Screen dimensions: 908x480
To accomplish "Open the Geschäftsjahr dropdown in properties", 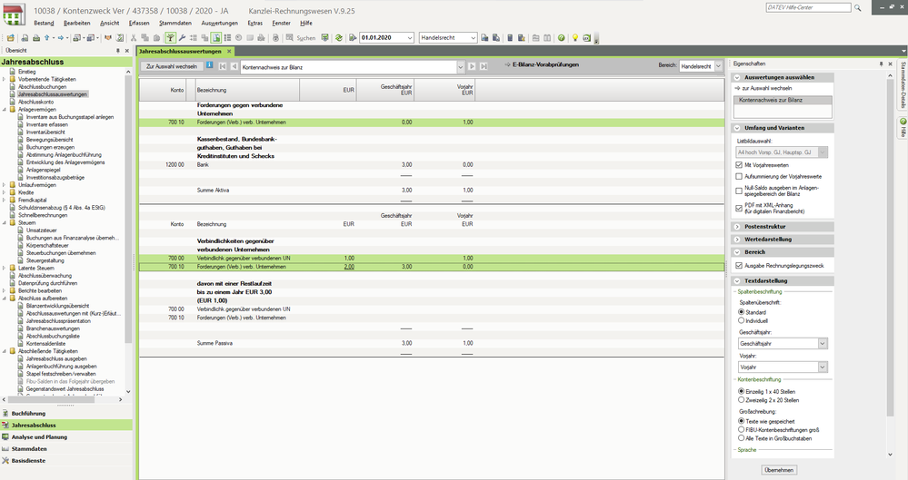I will click(823, 344).
